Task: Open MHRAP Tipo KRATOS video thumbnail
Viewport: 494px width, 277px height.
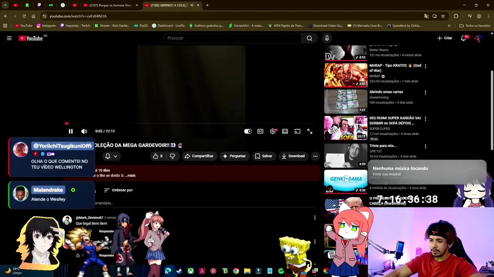Action: tap(346, 75)
